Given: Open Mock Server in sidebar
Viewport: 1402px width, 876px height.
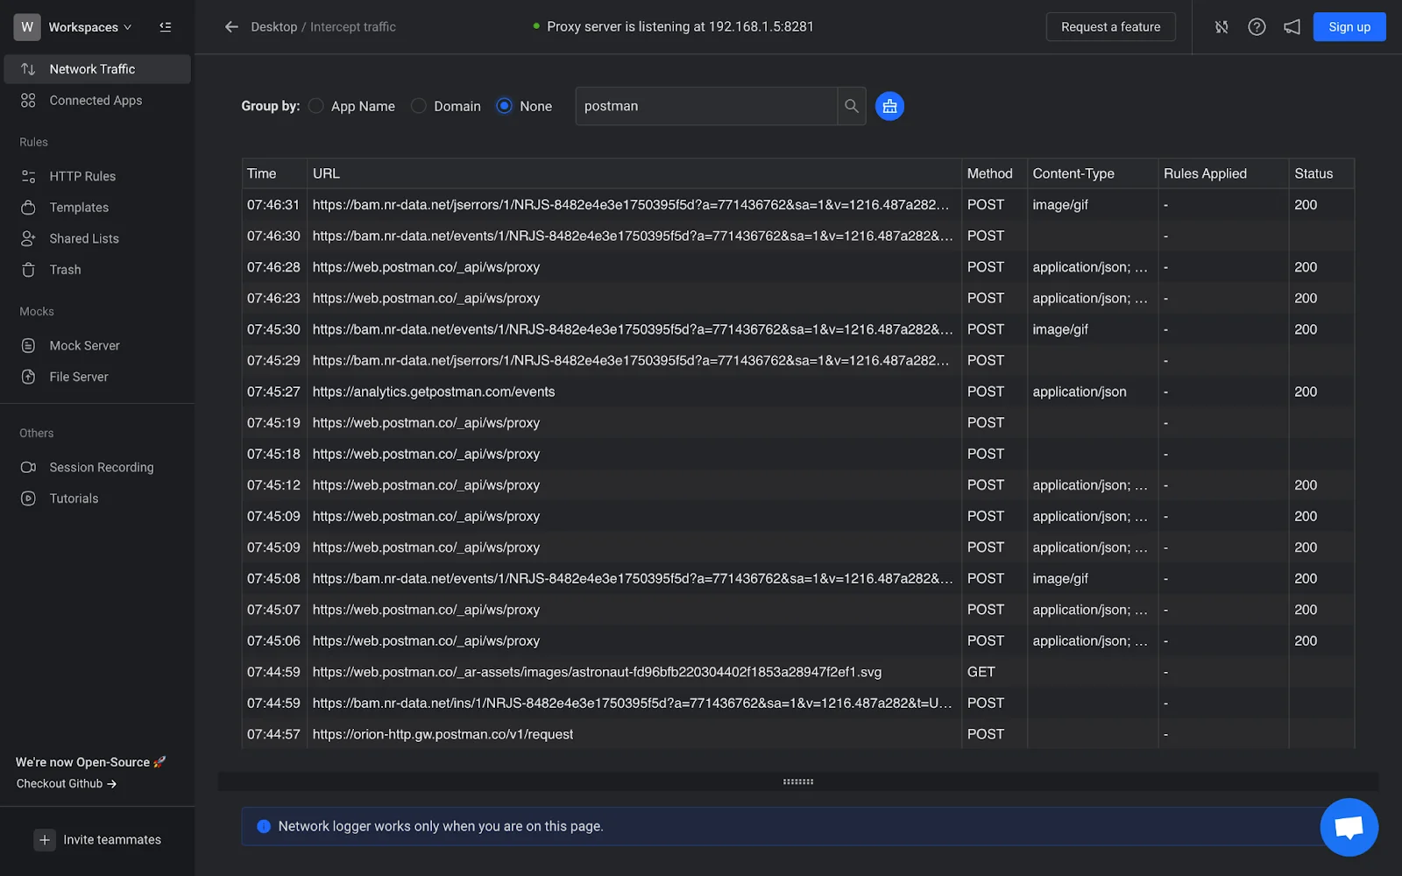Looking at the screenshot, I should (97, 346).
